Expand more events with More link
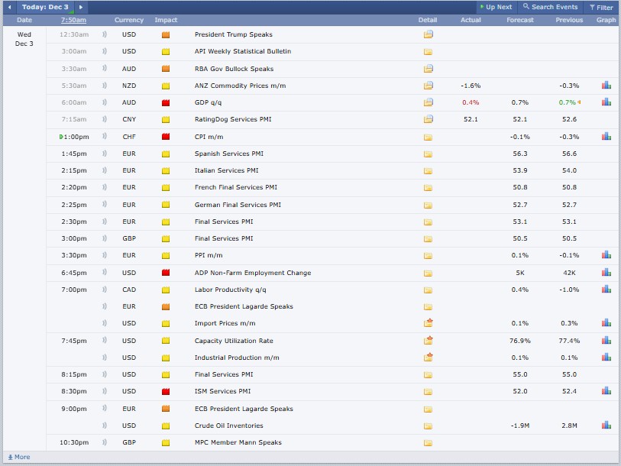Viewport: 621px width, 466px height. 19,457
